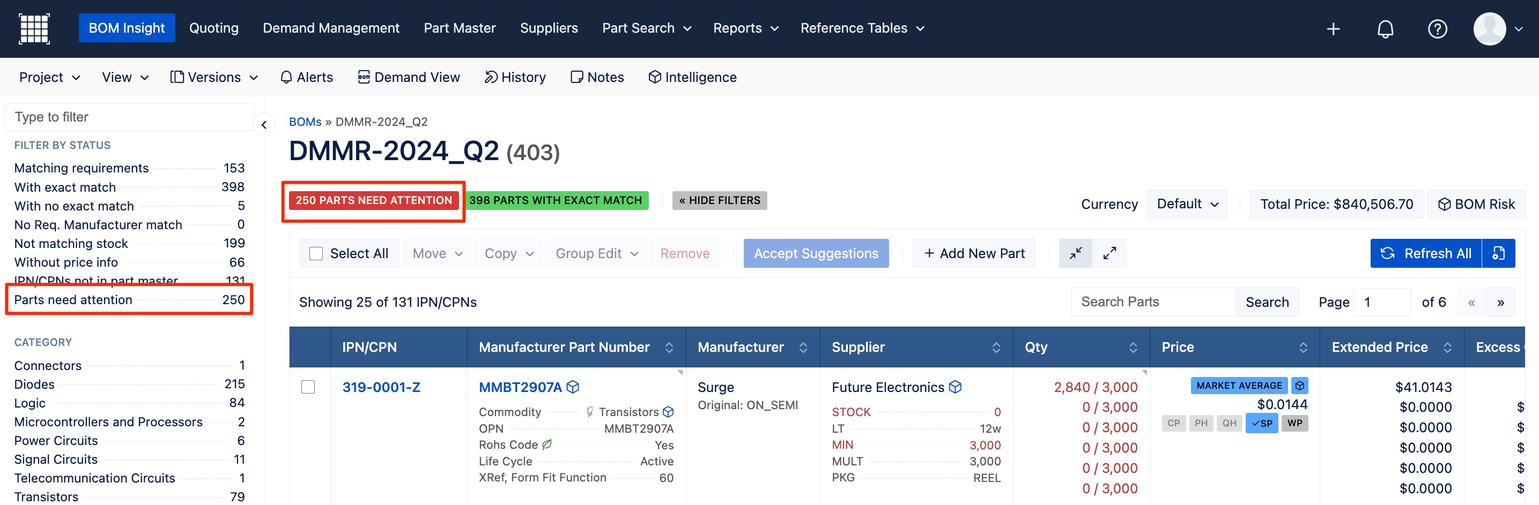
Task: Toggle the QH price tag
Action: click(1229, 423)
